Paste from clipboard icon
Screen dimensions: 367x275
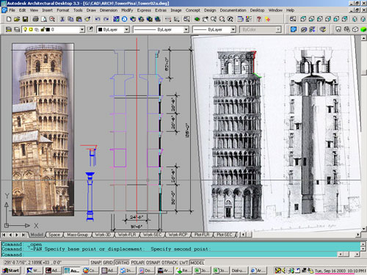[79, 19]
